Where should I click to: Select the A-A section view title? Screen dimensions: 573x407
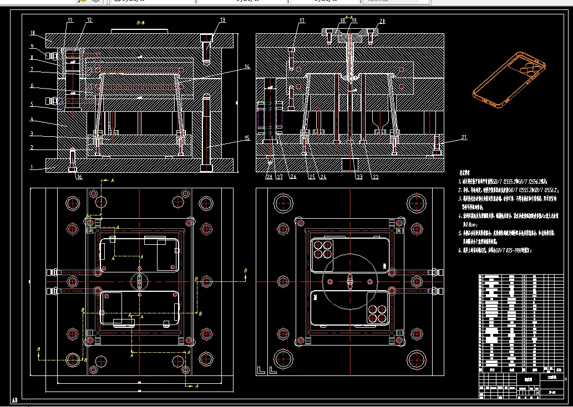[x=348, y=17]
